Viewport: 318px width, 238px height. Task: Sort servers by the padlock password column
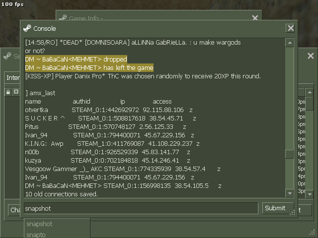8,92
